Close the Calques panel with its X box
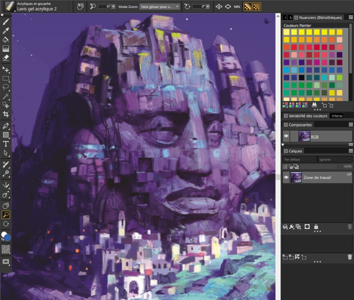Viewport: 354px width, 300px height. coord(286,150)
